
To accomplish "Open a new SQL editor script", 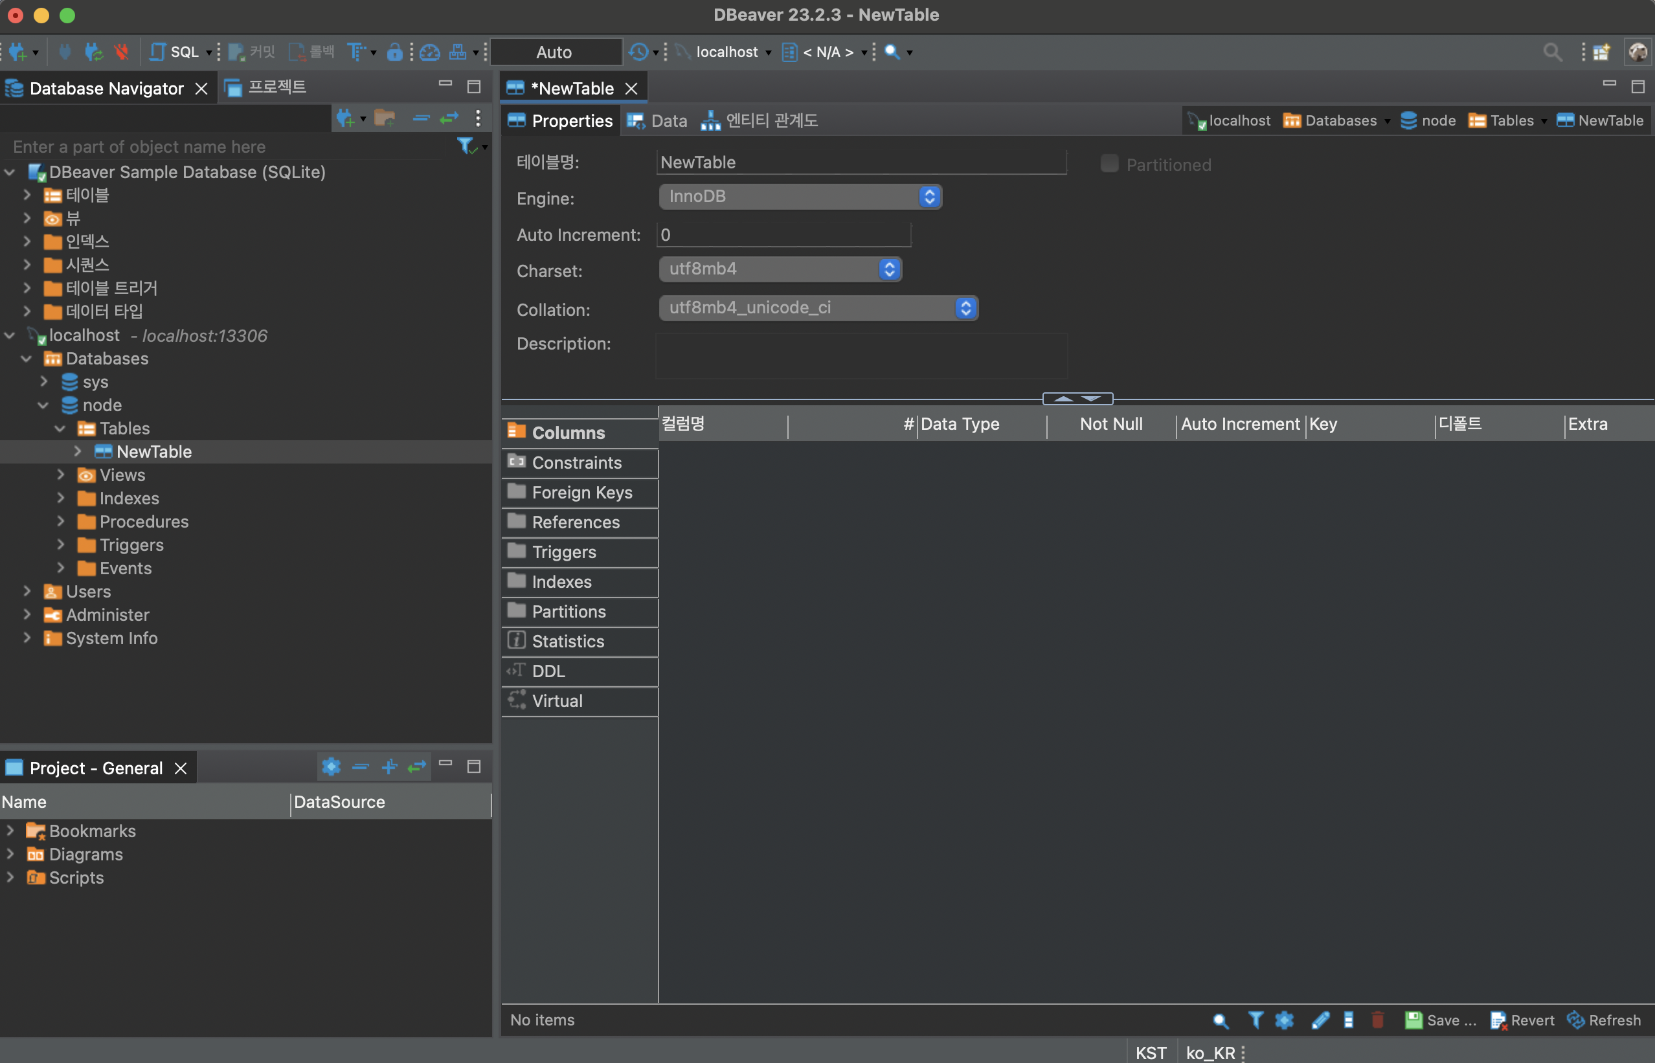I will coord(175,52).
